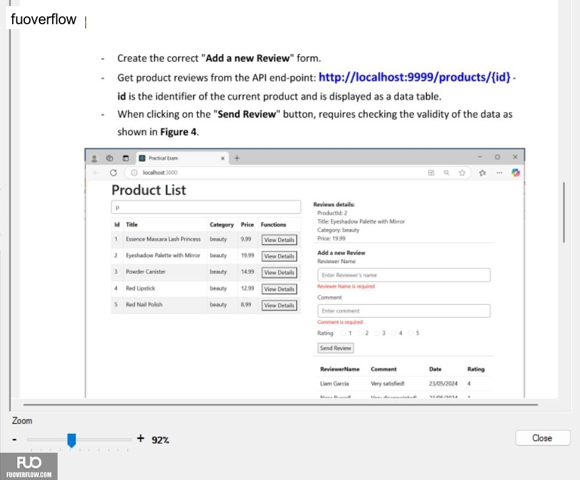Click the Enter comment field
Screen dimensions: 580x480
[x=404, y=311]
